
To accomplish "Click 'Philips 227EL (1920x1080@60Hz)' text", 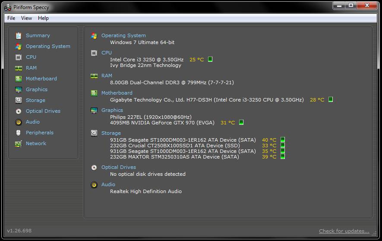I will click(x=151, y=117).
